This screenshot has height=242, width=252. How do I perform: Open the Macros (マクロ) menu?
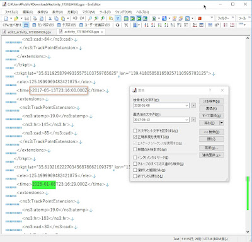[89, 12]
